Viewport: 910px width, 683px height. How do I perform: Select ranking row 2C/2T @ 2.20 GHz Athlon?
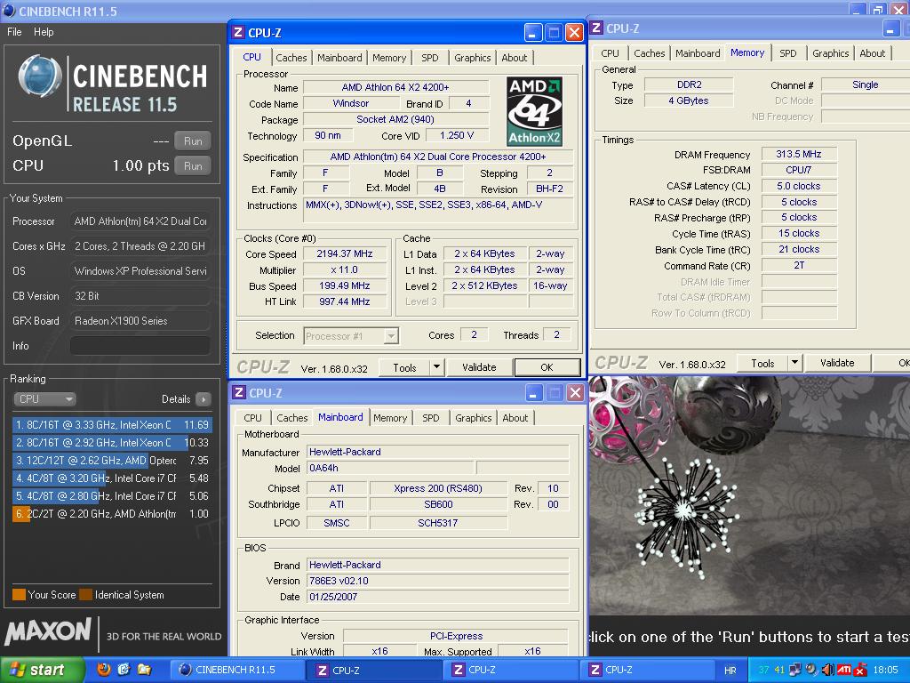click(112, 514)
